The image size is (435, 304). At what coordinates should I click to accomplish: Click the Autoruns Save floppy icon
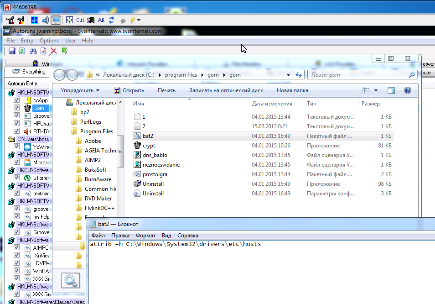(12, 51)
